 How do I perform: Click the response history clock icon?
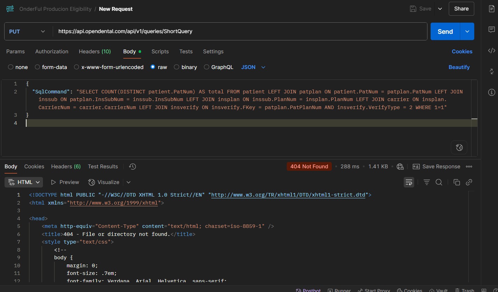pyautogui.click(x=132, y=167)
